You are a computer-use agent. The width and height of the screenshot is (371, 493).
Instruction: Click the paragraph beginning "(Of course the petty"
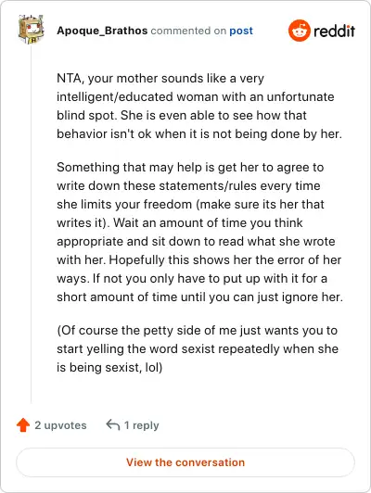pos(198,349)
